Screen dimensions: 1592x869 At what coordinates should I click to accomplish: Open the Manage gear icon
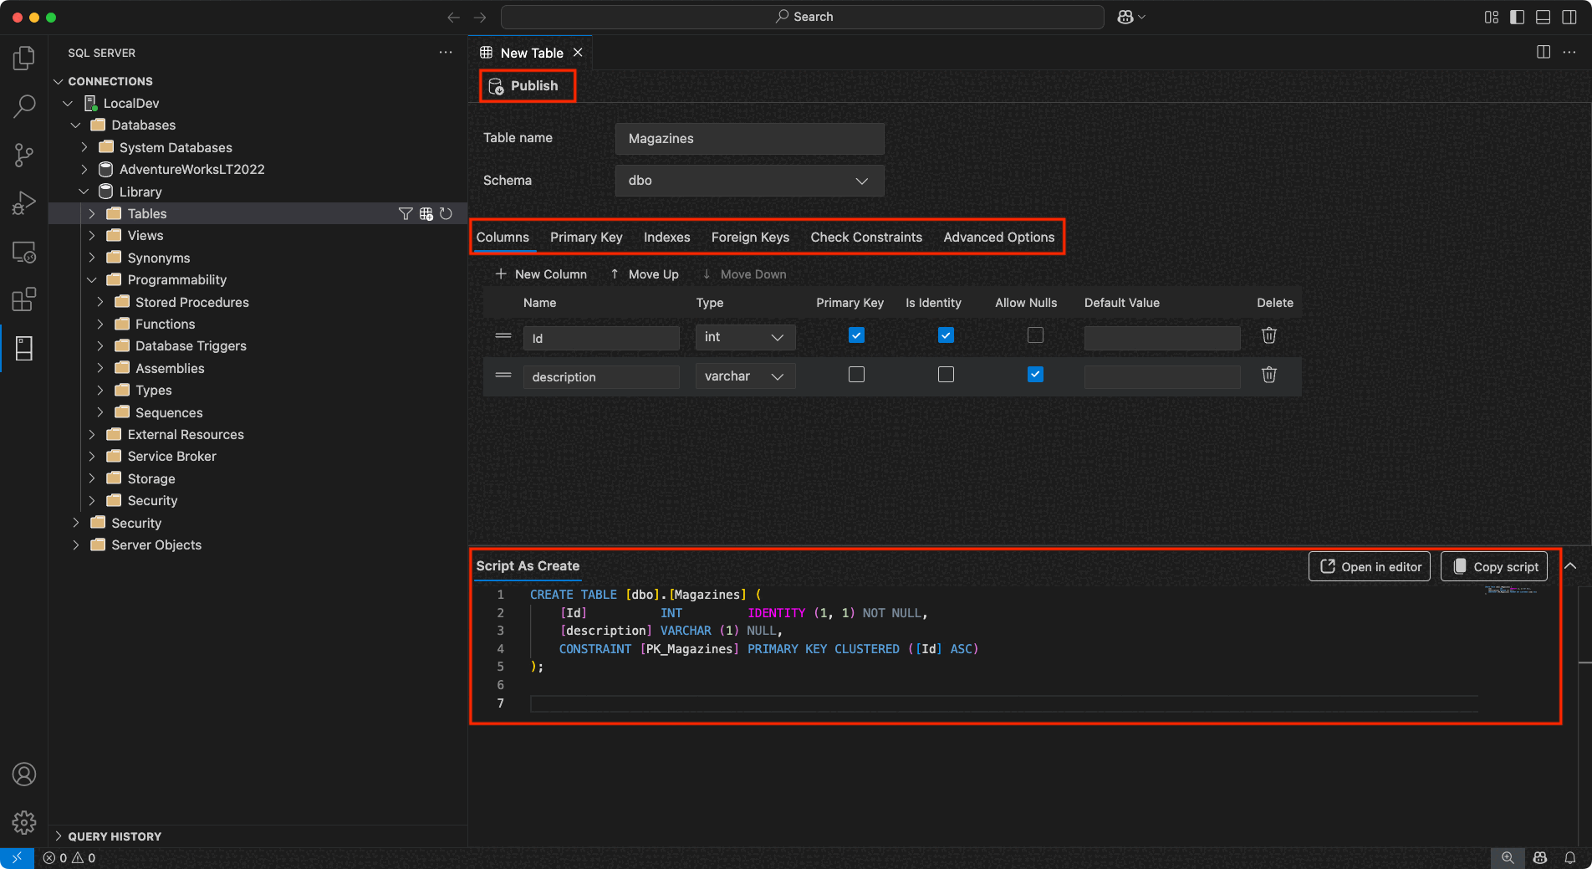[x=24, y=823]
